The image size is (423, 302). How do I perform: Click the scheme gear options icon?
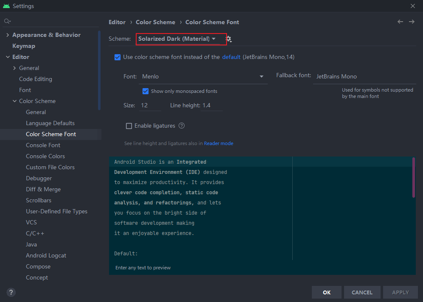pos(229,39)
